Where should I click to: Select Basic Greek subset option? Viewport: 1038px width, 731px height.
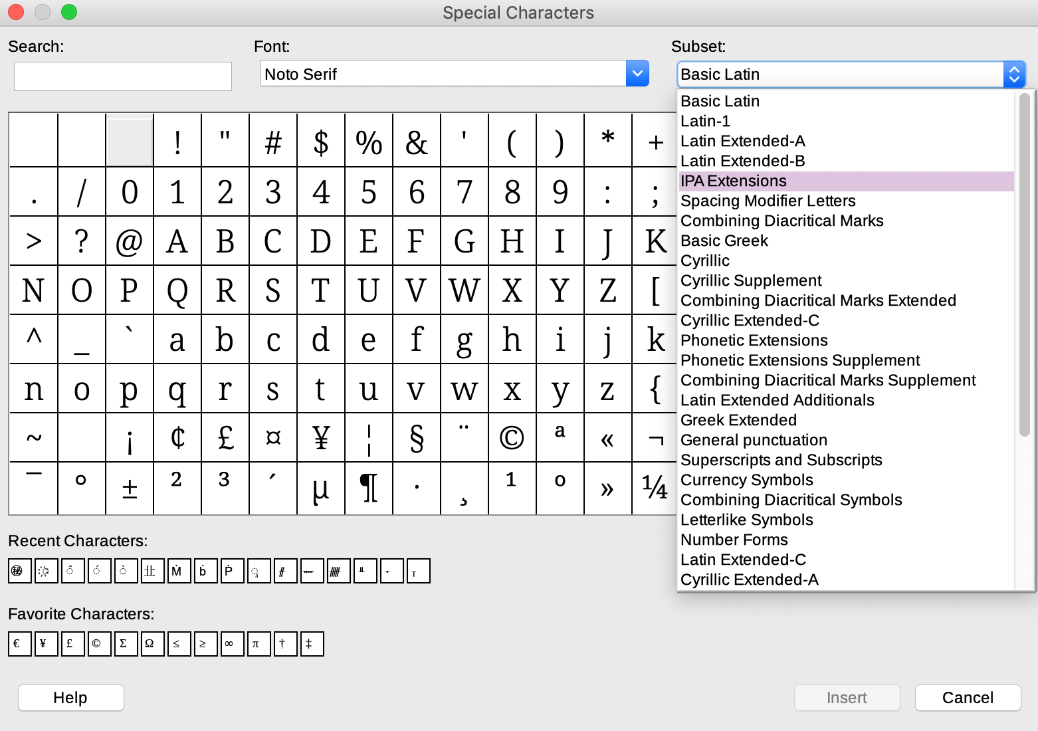tap(846, 241)
